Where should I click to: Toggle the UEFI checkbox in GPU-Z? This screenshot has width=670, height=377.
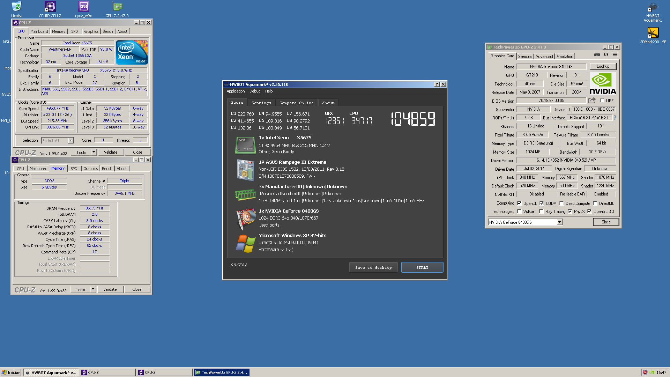pos(602,101)
